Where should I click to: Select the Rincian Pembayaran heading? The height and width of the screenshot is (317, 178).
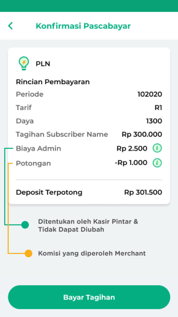pyautogui.click(x=54, y=82)
